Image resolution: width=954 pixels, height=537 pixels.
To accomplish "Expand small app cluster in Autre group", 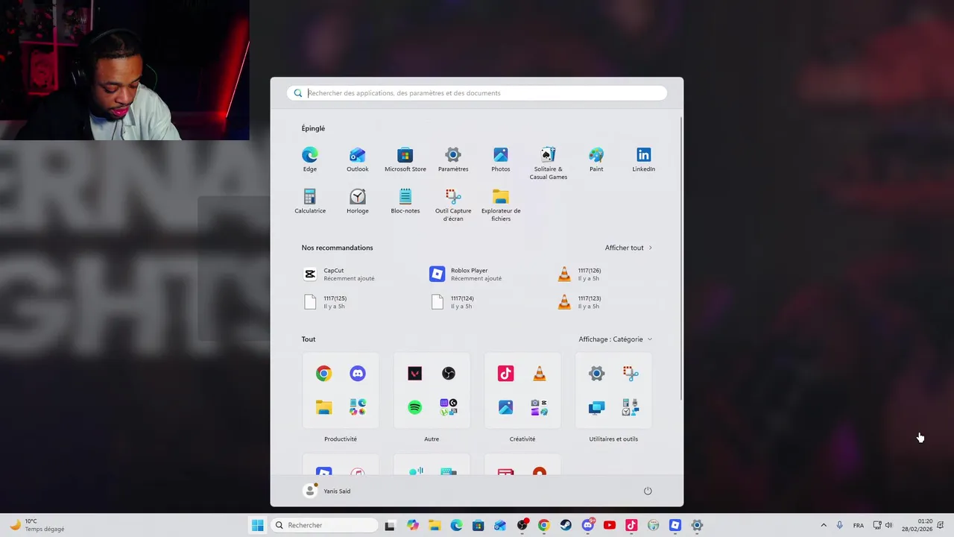I will coord(449,407).
